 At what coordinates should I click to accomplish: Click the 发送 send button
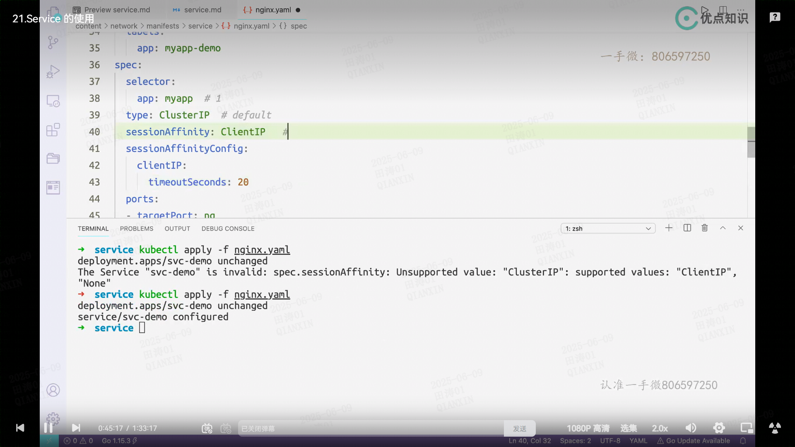click(520, 428)
